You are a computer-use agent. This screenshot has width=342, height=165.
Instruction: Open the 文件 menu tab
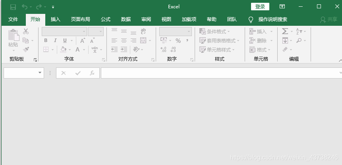coord(13,19)
